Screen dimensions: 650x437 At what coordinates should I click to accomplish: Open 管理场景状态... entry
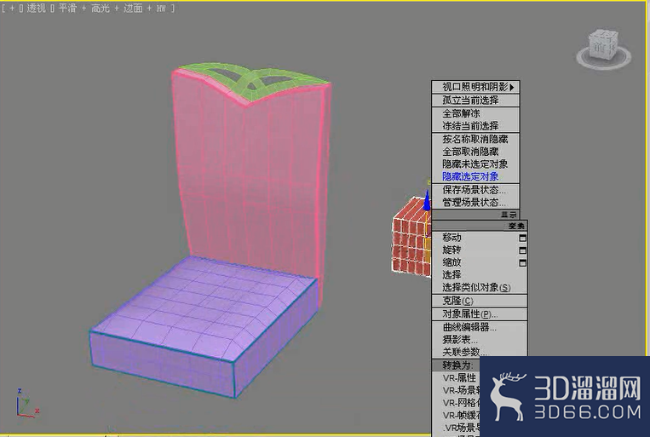475,203
